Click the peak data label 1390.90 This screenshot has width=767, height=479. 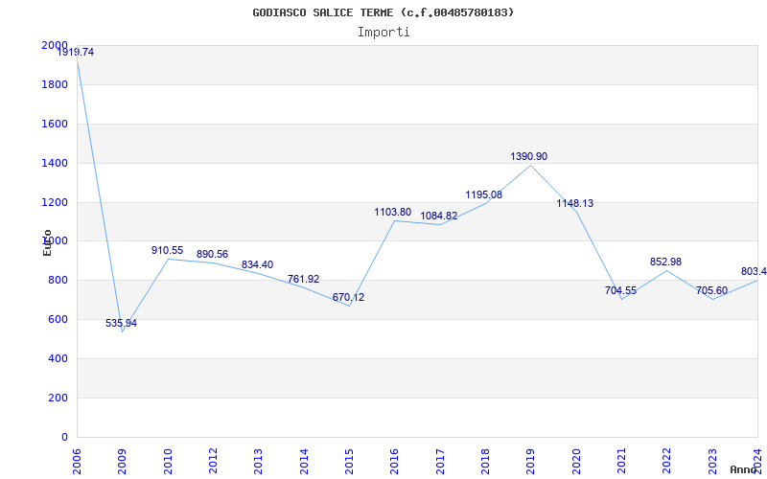tap(529, 156)
